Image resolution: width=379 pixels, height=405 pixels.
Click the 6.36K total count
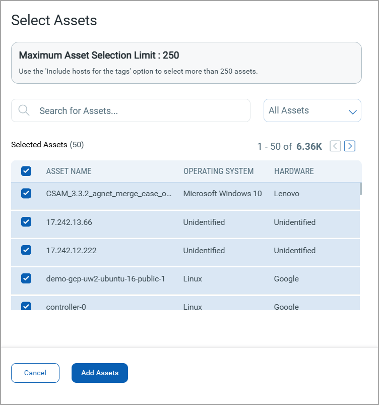(x=309, y=146)
